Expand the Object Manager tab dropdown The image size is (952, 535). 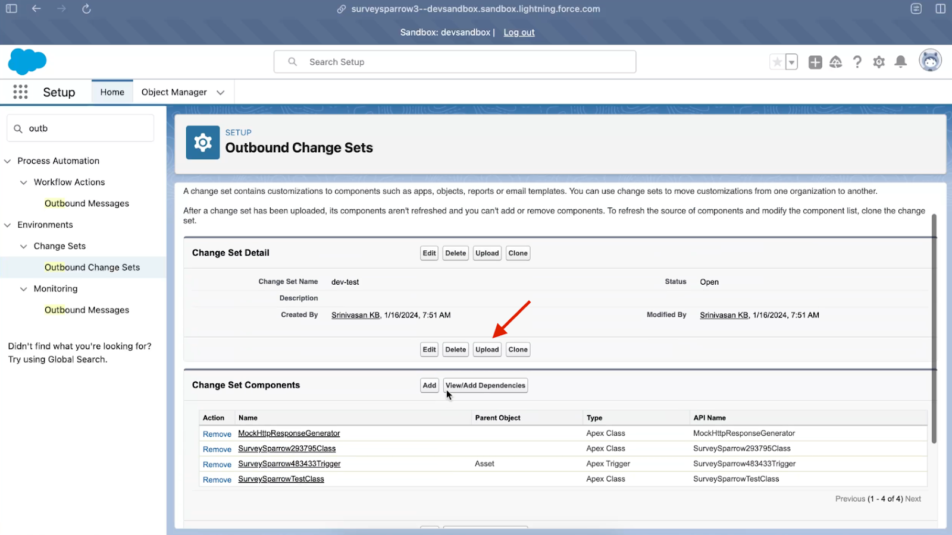221,92
